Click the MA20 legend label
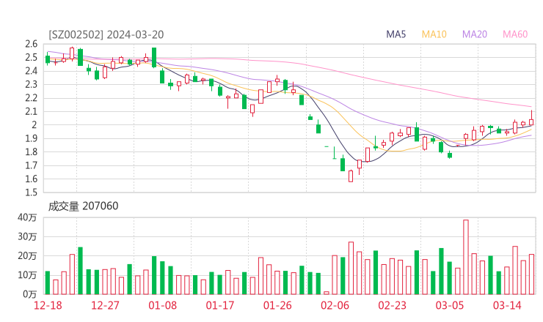The height and width of the screenshot is (322, 543). tap(475, 34)
